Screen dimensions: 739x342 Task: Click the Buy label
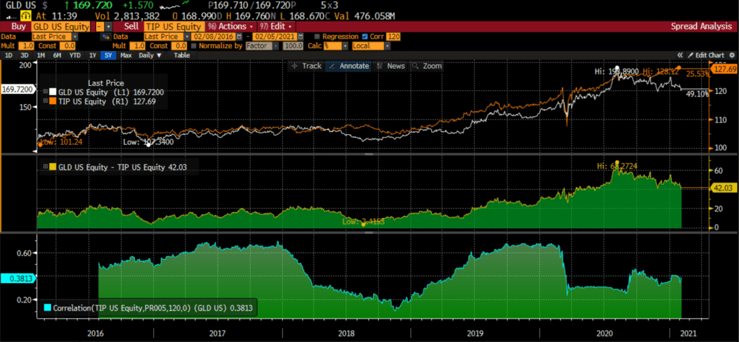coord(18,27)
